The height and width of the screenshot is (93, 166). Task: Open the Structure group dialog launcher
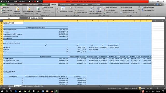point(140,15)
